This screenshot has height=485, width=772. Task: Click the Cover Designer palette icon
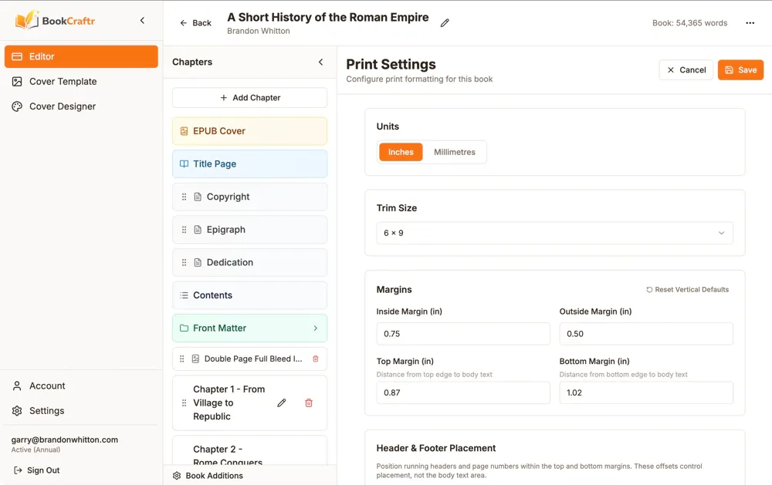(17, 106)
